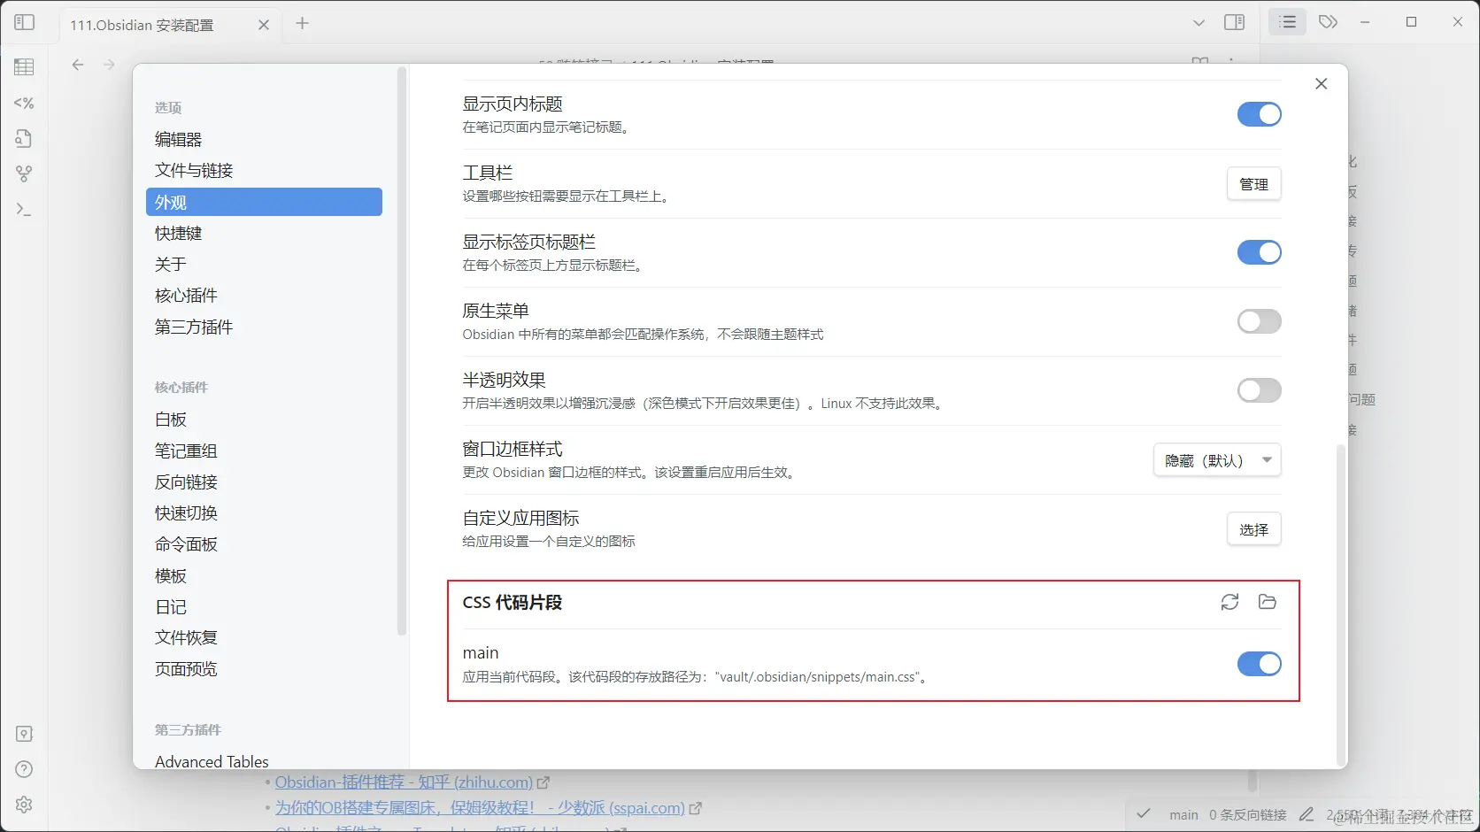Viewport: 1480px width, 832px height.
Task: Open 笔记重组 plugin settings
Action: pos(264,451)
